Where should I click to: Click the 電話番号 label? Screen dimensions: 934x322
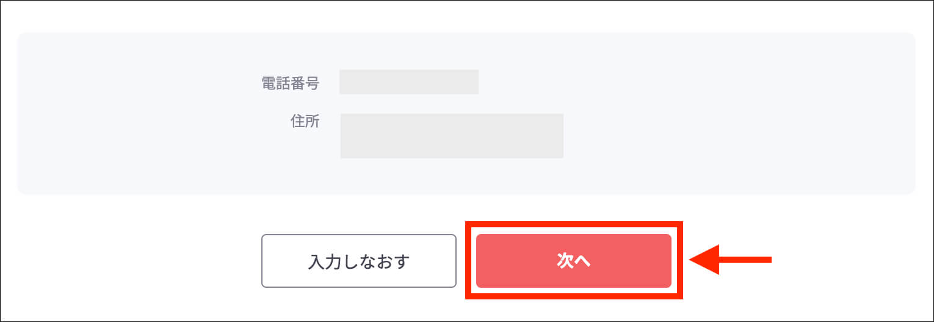[291, 84]
